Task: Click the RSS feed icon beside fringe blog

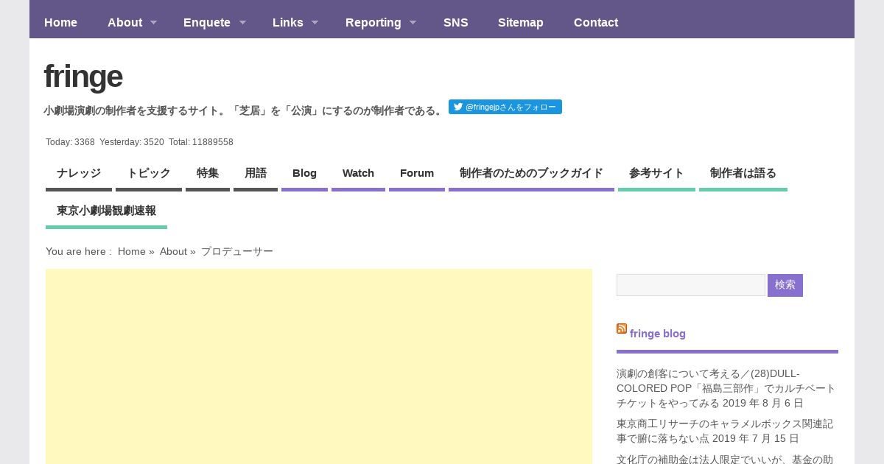Action: point(622,328)
